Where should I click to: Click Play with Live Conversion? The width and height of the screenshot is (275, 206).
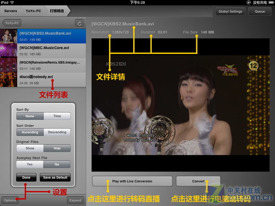click(x=132, y=181)
